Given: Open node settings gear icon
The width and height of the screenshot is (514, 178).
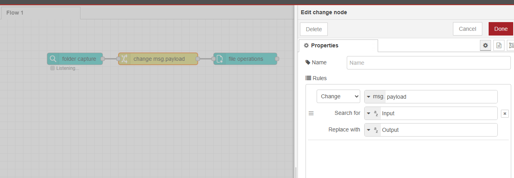Looking at the screenshot, I should pyautogui.click(x=485, y=45).
